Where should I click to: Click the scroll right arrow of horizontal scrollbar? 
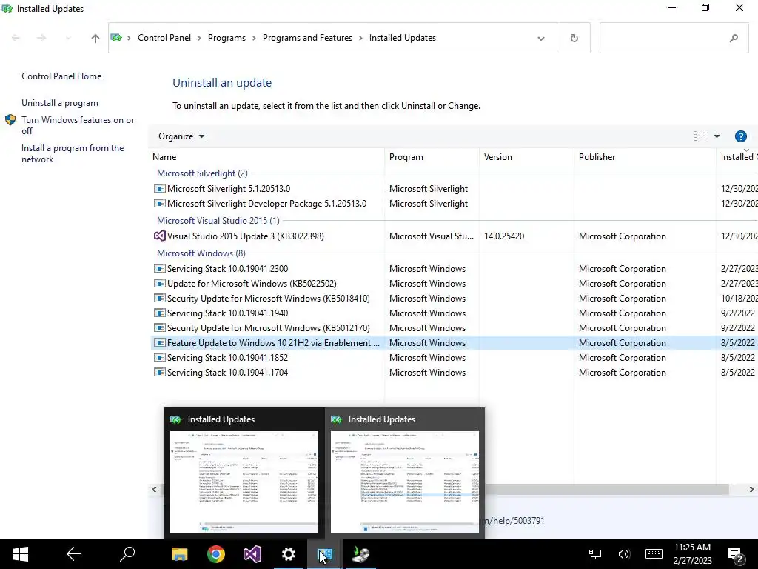[752, 489]
